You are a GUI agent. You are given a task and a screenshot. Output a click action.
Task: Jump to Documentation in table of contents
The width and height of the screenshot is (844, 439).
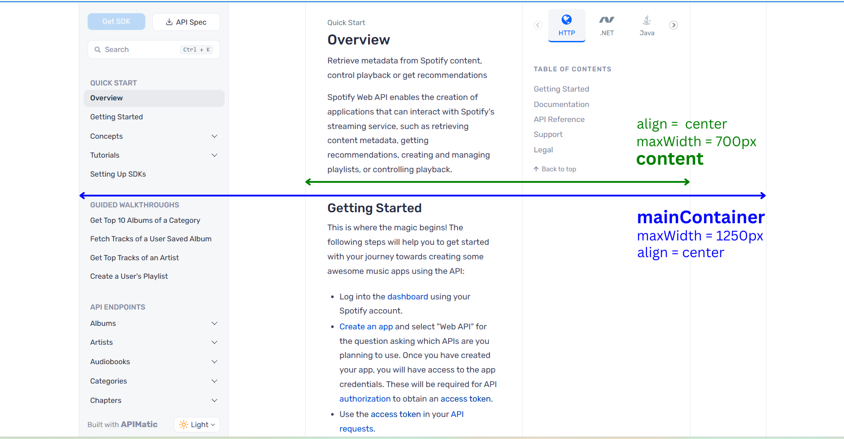561,104
